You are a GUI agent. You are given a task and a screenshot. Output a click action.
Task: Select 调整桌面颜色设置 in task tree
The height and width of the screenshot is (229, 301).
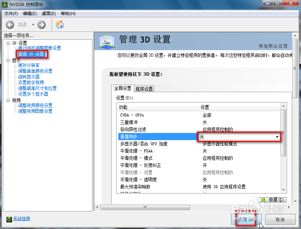[35, 71]
